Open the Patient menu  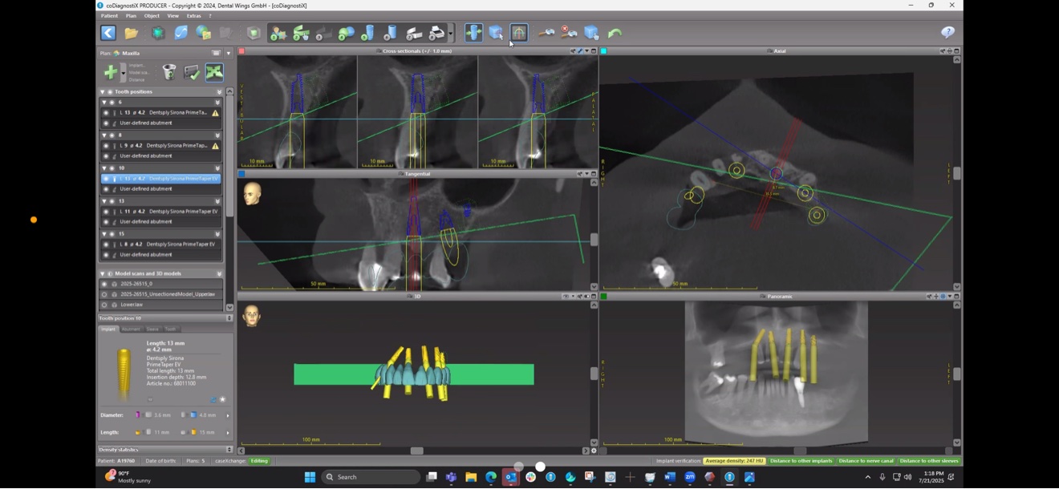point(109,16)
